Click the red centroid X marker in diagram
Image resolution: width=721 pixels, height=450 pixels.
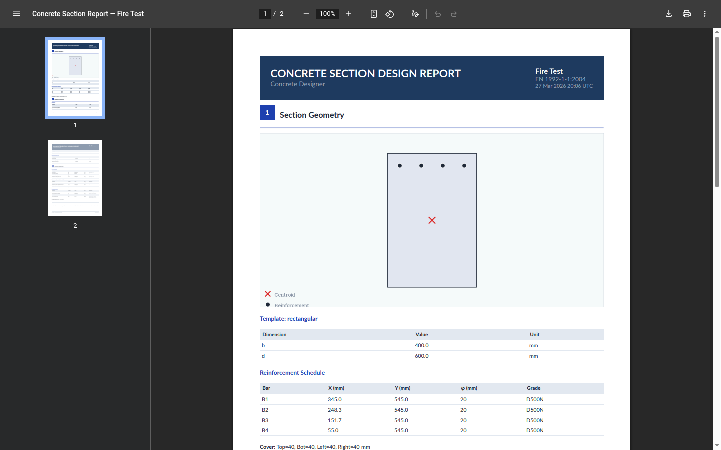point(432,220)
